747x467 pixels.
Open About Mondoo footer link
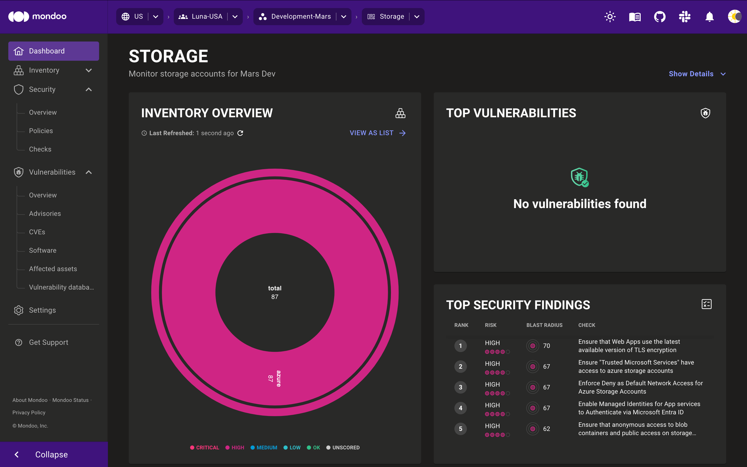tap(30, 400)
